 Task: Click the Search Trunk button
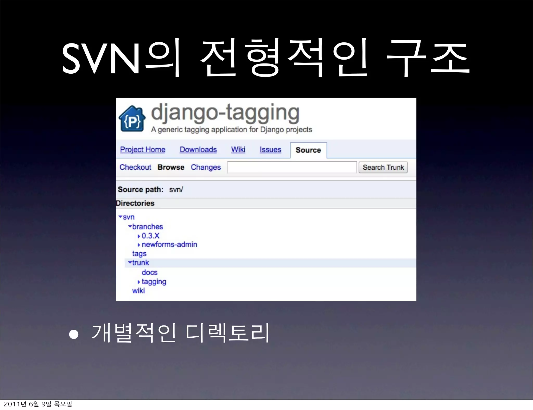coord(383,167)
